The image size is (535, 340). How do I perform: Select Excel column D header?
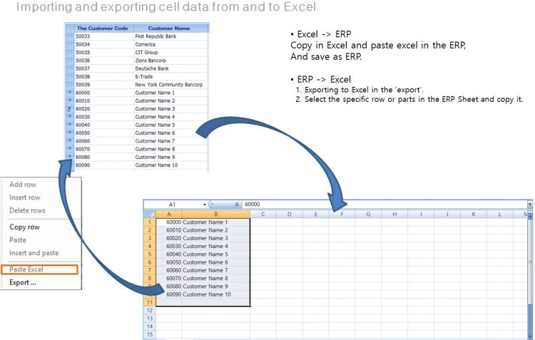(x=290, y=214)
